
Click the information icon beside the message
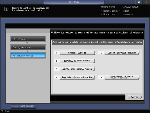pos(7,9)
